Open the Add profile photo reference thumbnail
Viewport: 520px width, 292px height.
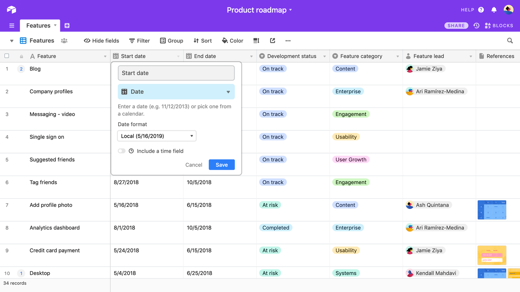pos(491,210)
